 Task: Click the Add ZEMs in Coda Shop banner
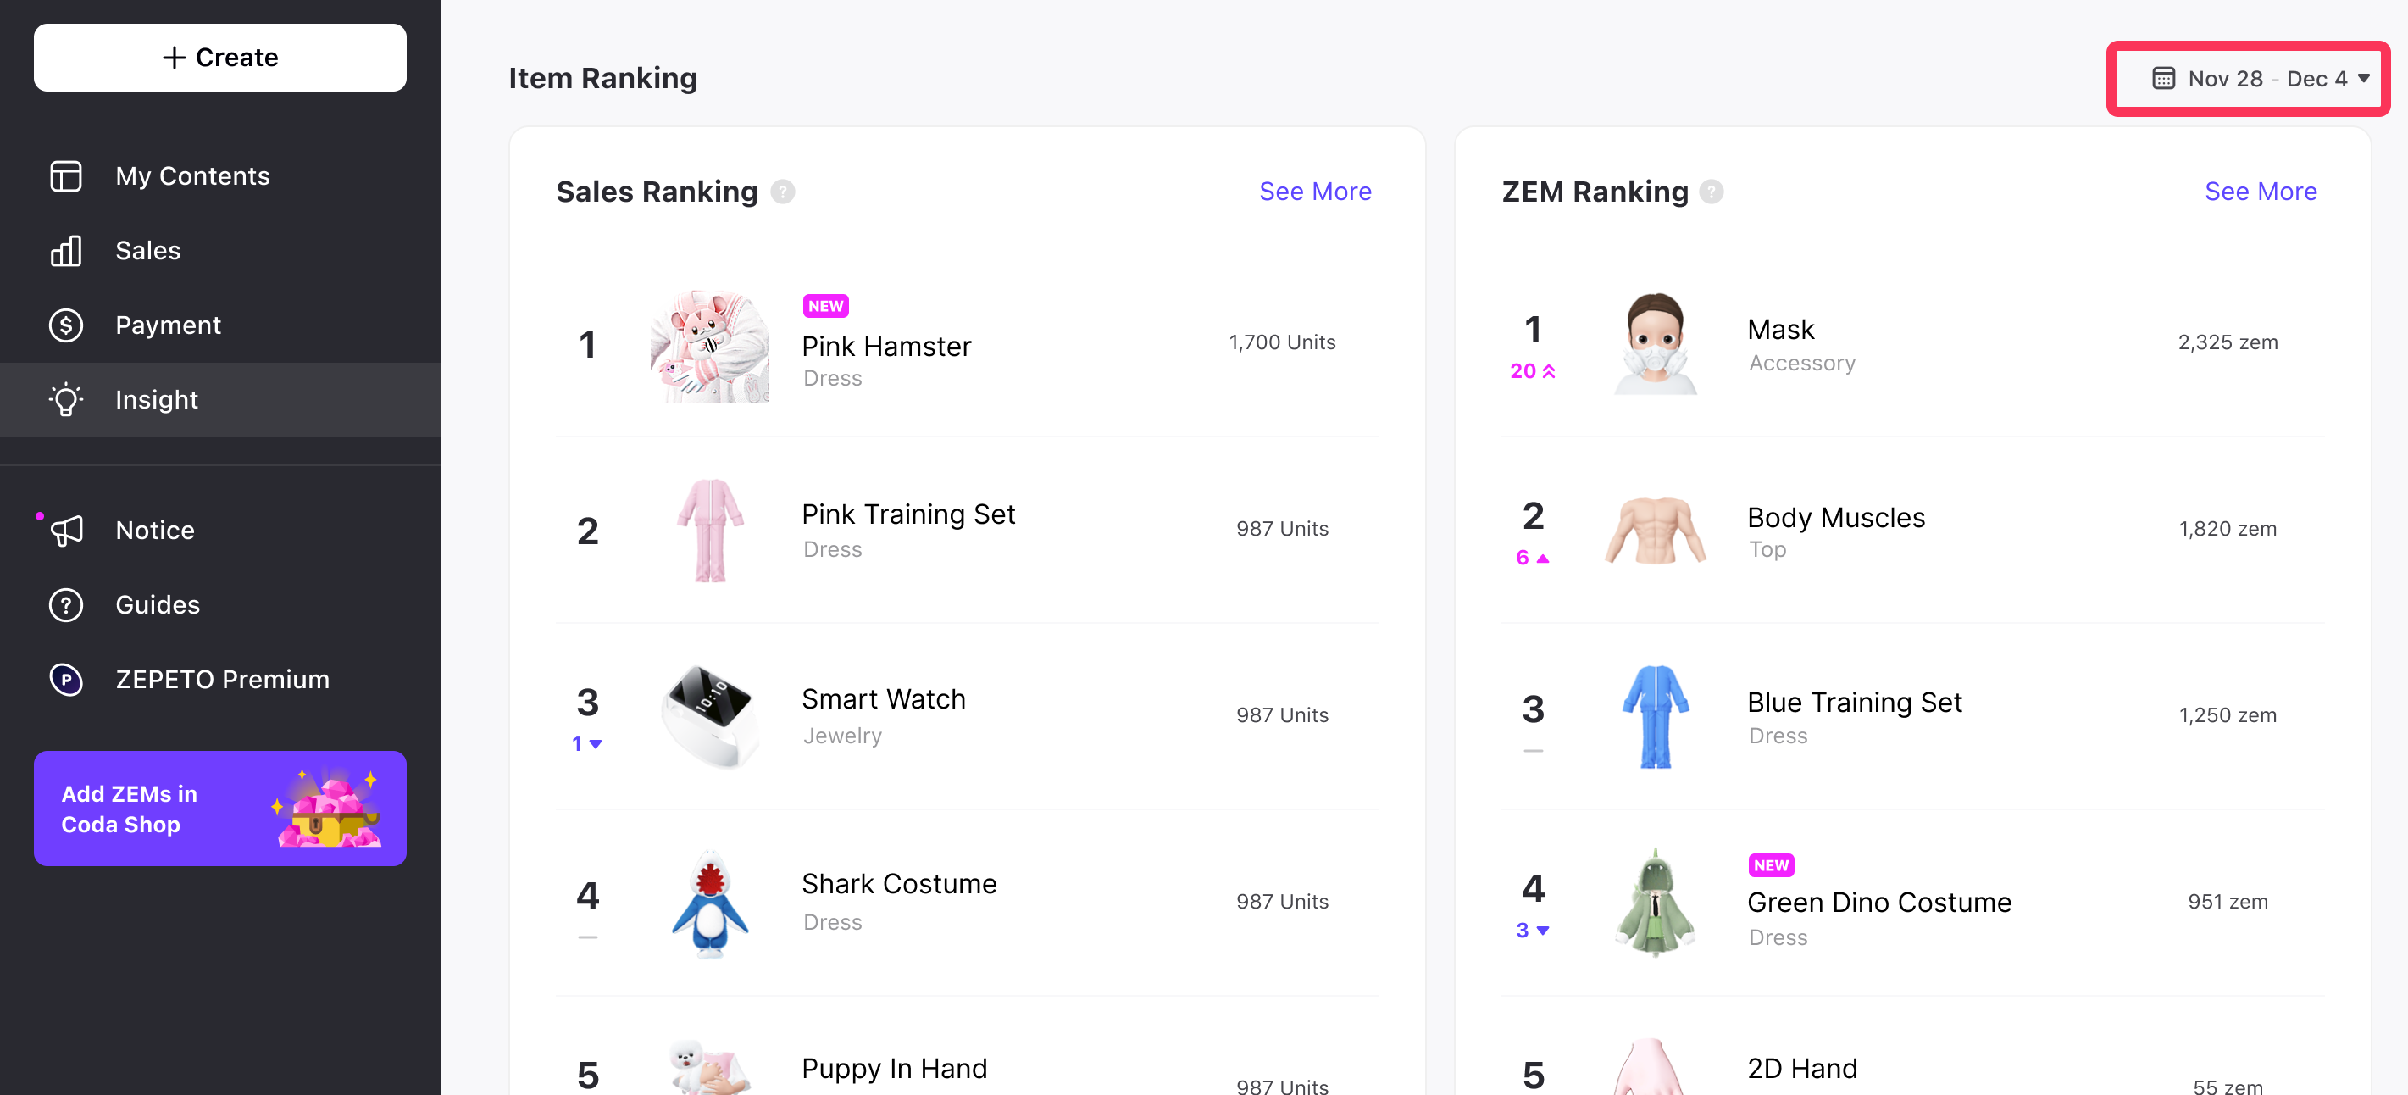click(x=219, y=809)
